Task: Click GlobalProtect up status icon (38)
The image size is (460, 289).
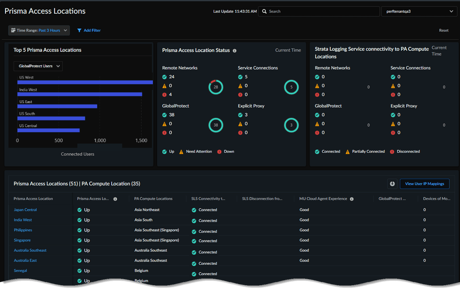Action: pyautogui.click(x=164, y=115)
